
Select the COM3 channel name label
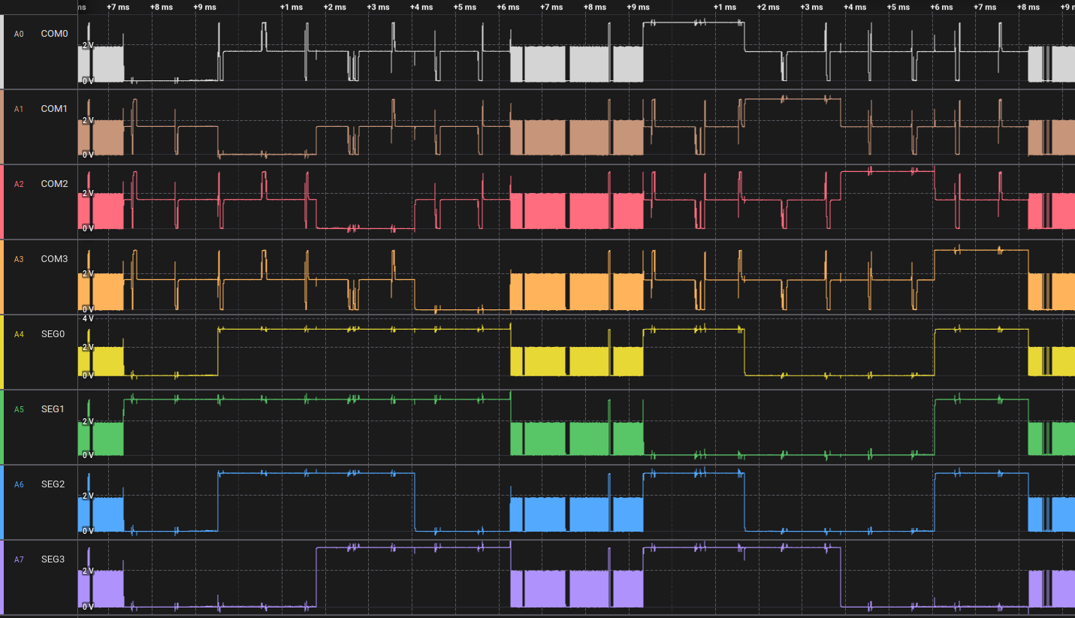[x=54, y=259]
